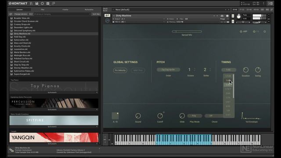Toggle the A-Z sort button
The height and width of the screenshot is (158, 281).
[x=31, y=14]
